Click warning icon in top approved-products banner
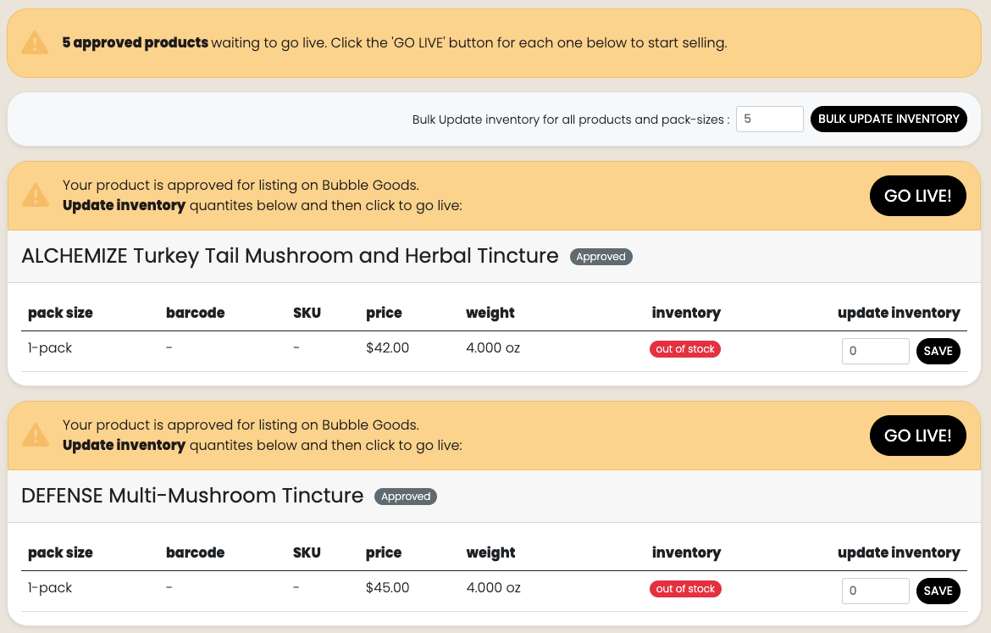The height and width of the screenshot is (633, 991). click(35, 43)
